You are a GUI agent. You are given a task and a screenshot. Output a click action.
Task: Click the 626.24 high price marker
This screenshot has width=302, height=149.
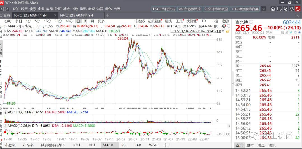click(x=123, y=38)
